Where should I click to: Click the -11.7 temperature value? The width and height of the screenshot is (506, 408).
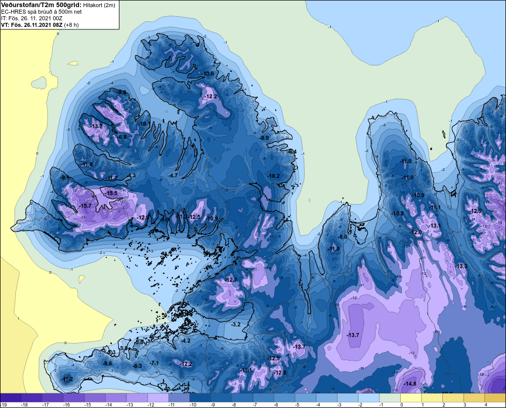click(112, 178)
